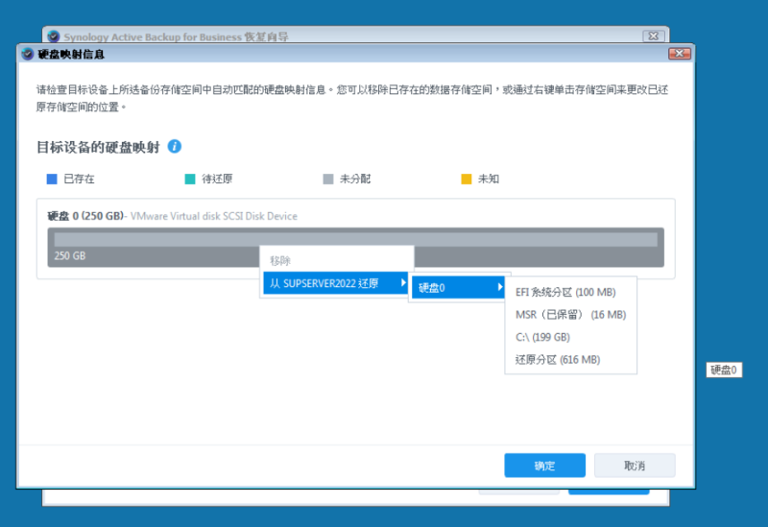This screenshot has height=527, width=768.
Task: Click the blue info icon beside 目标设备的硬盘映射
Action: click(x=175, y=146)
